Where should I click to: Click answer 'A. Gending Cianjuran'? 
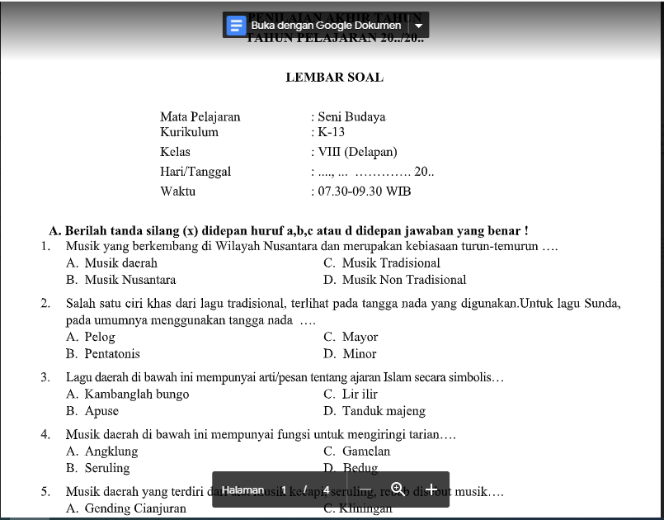(x=125, y=508)
